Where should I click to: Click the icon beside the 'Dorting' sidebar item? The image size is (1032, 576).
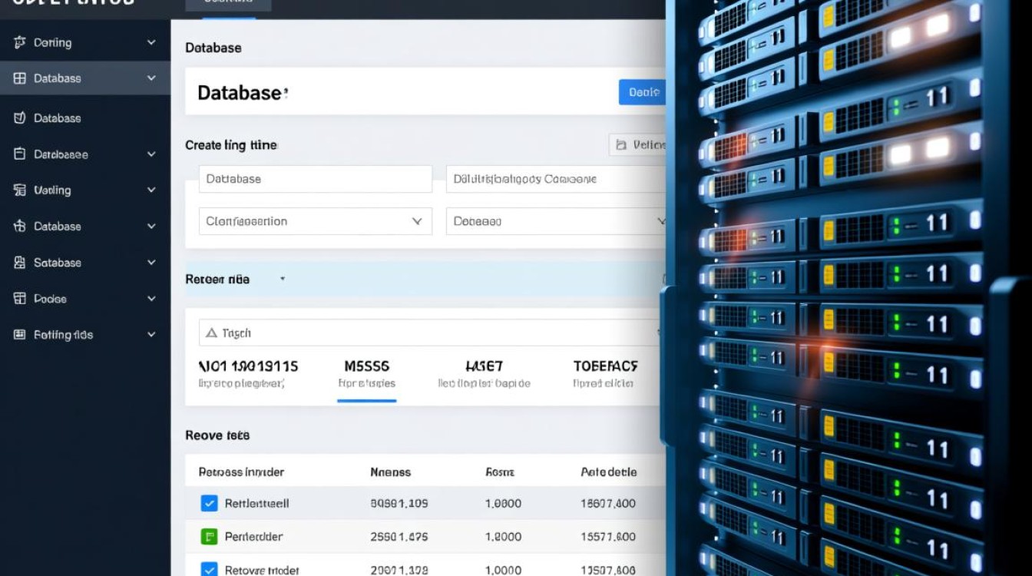[x=20, y=43]
